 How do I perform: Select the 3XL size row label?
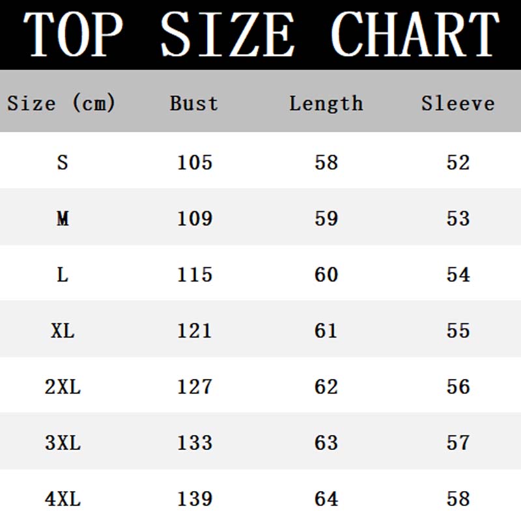pyautogui.click(x=63, y=443)
